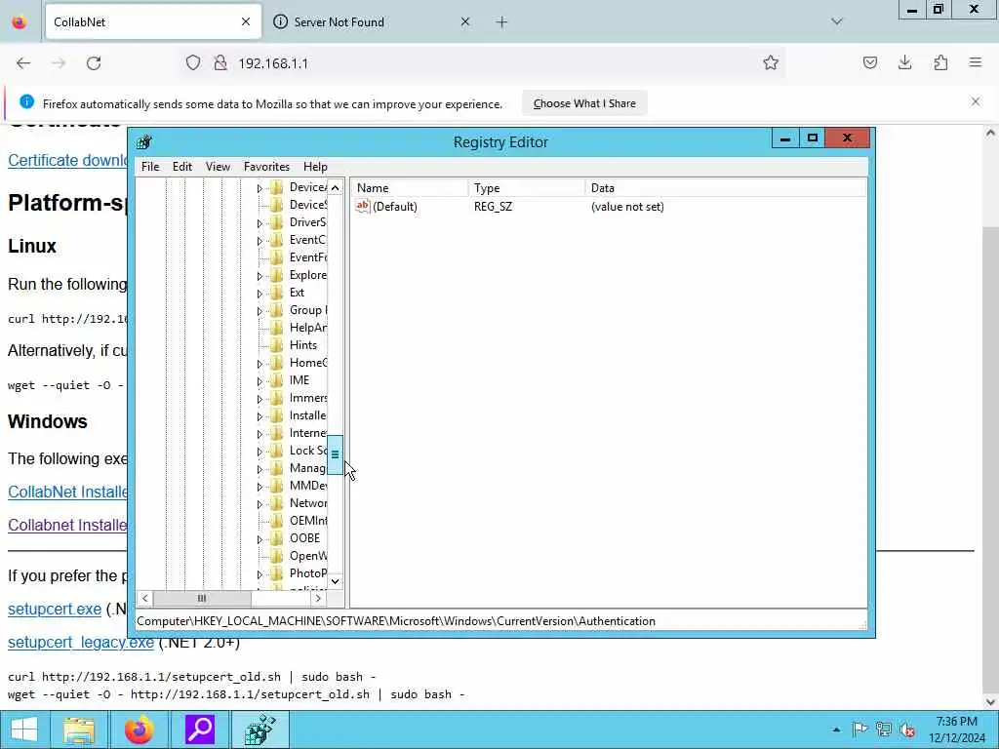Open the Help menu in Registry Editor

(x=315, y=167)
